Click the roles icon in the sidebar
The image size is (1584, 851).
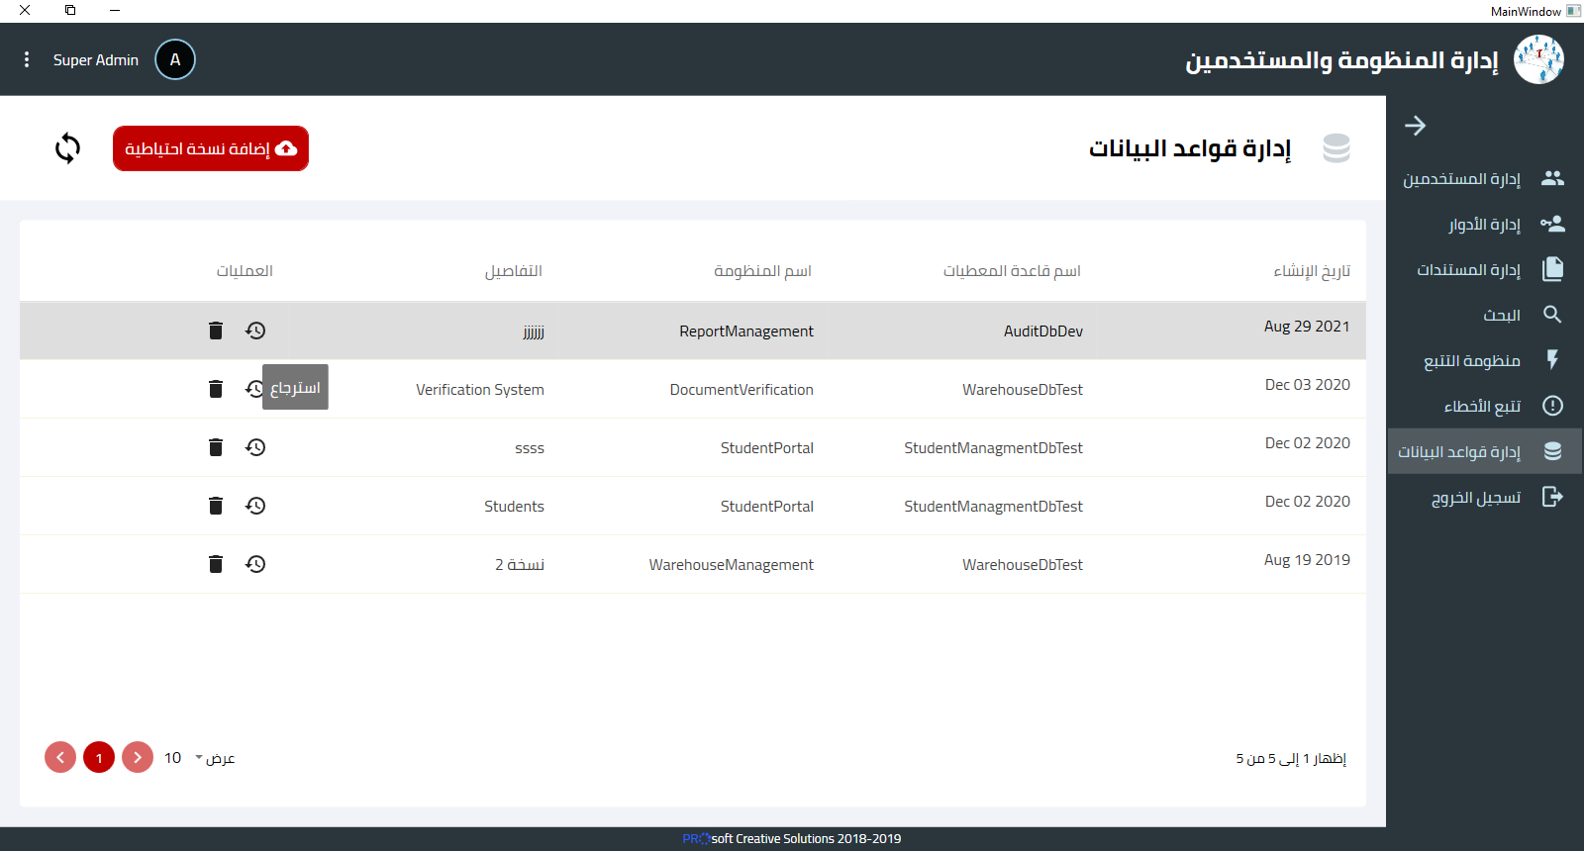(1552, 224)
